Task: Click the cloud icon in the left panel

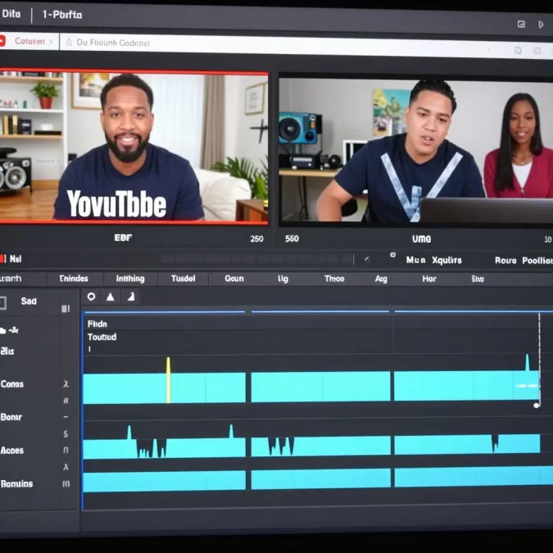Action: [x=2, y=330]
